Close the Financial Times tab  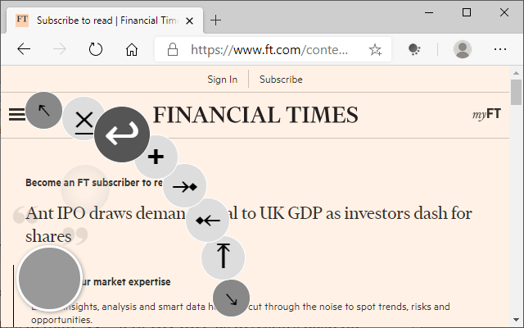click(189, 20)
